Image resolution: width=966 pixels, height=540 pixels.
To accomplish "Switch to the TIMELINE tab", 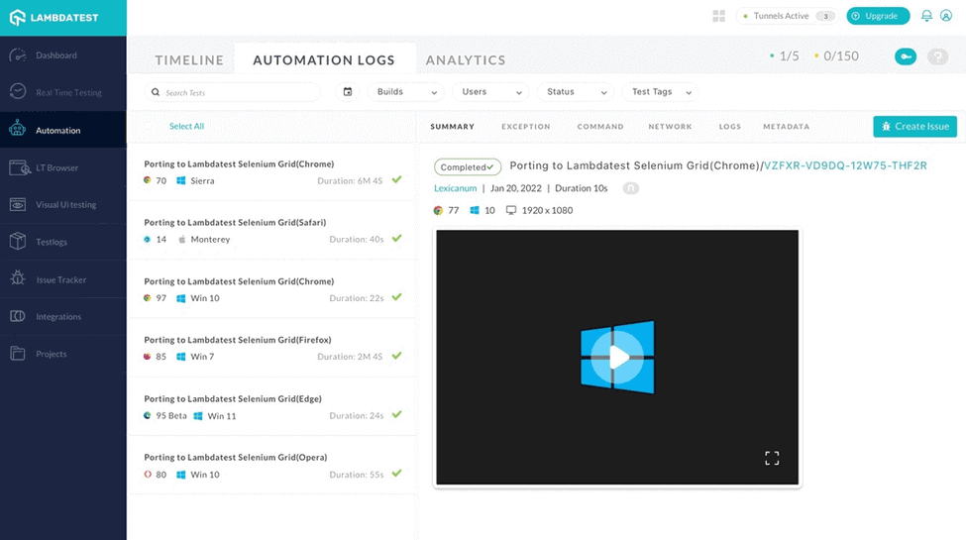I will click(x=189, y=60).
